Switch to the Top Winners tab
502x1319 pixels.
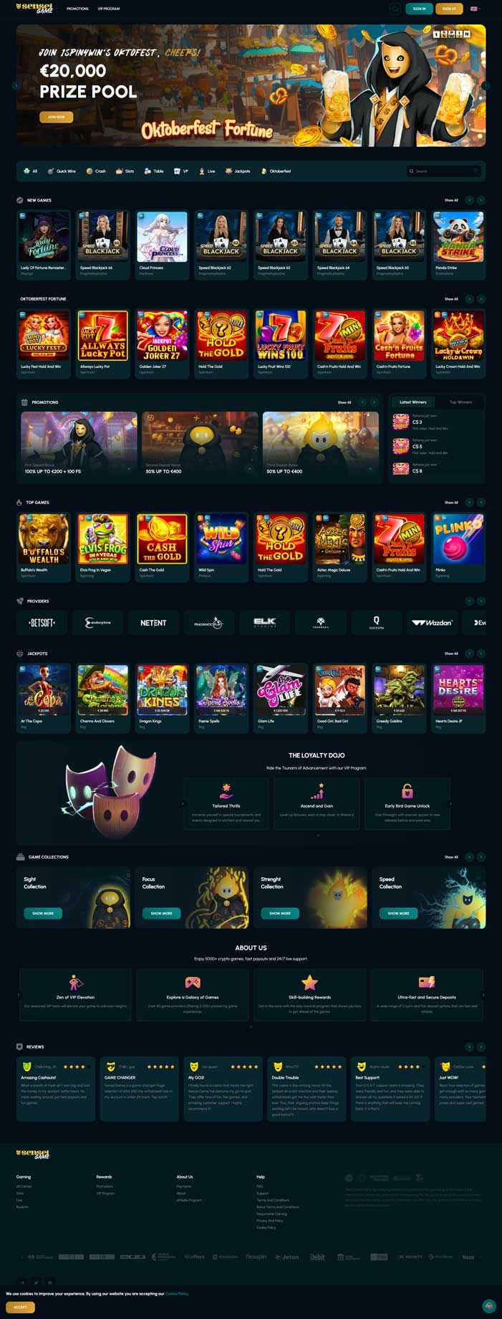tap(460, 402)
